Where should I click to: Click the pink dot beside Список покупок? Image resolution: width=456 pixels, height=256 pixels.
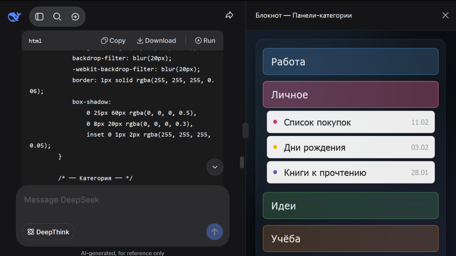(275, 122)
